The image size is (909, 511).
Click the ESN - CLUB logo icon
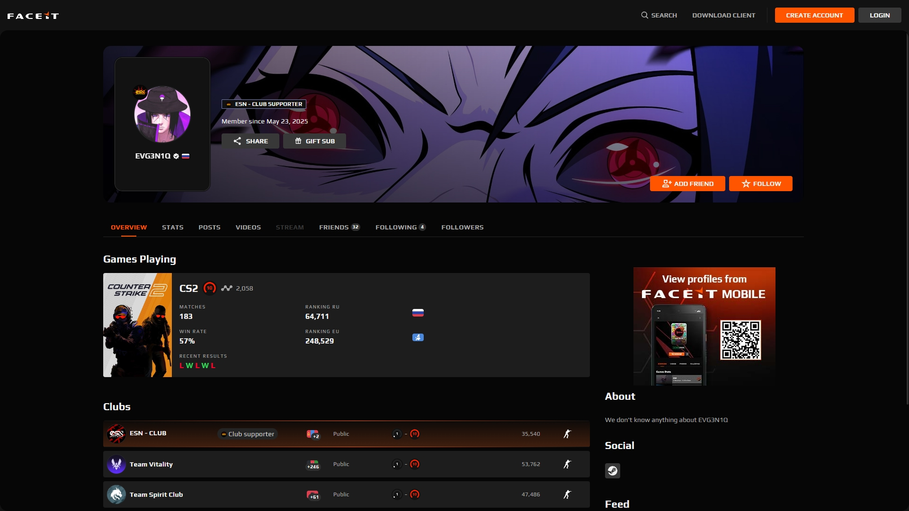[x=116, y=433]
